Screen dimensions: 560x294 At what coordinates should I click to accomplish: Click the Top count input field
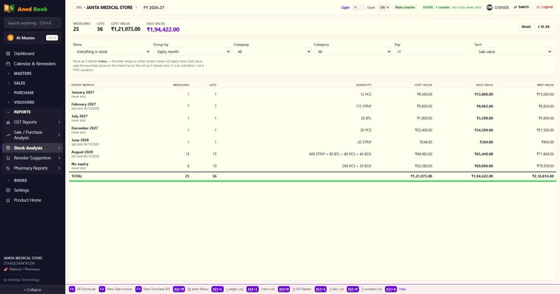433,52
